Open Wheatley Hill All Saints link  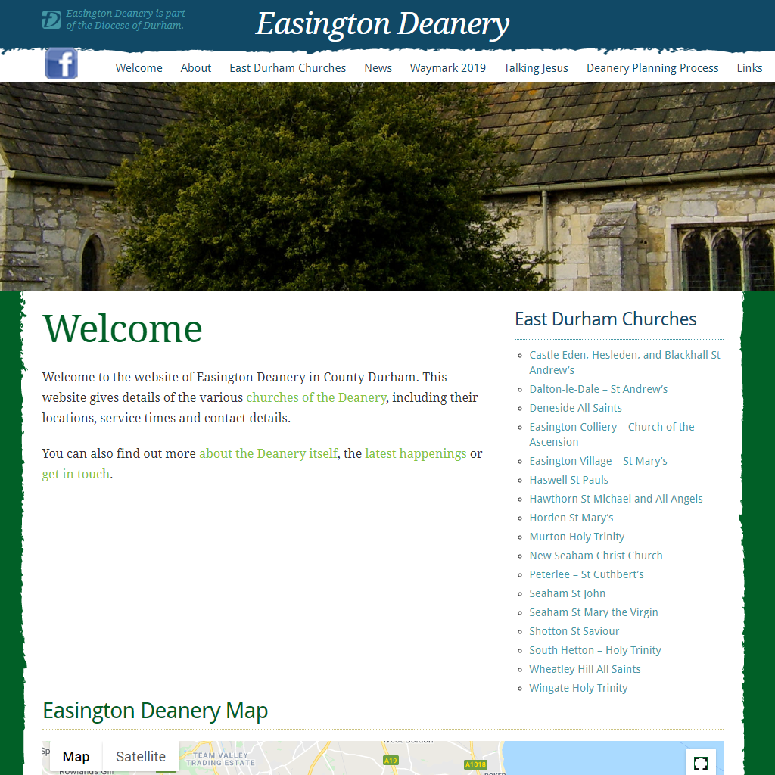click(585, 669)
